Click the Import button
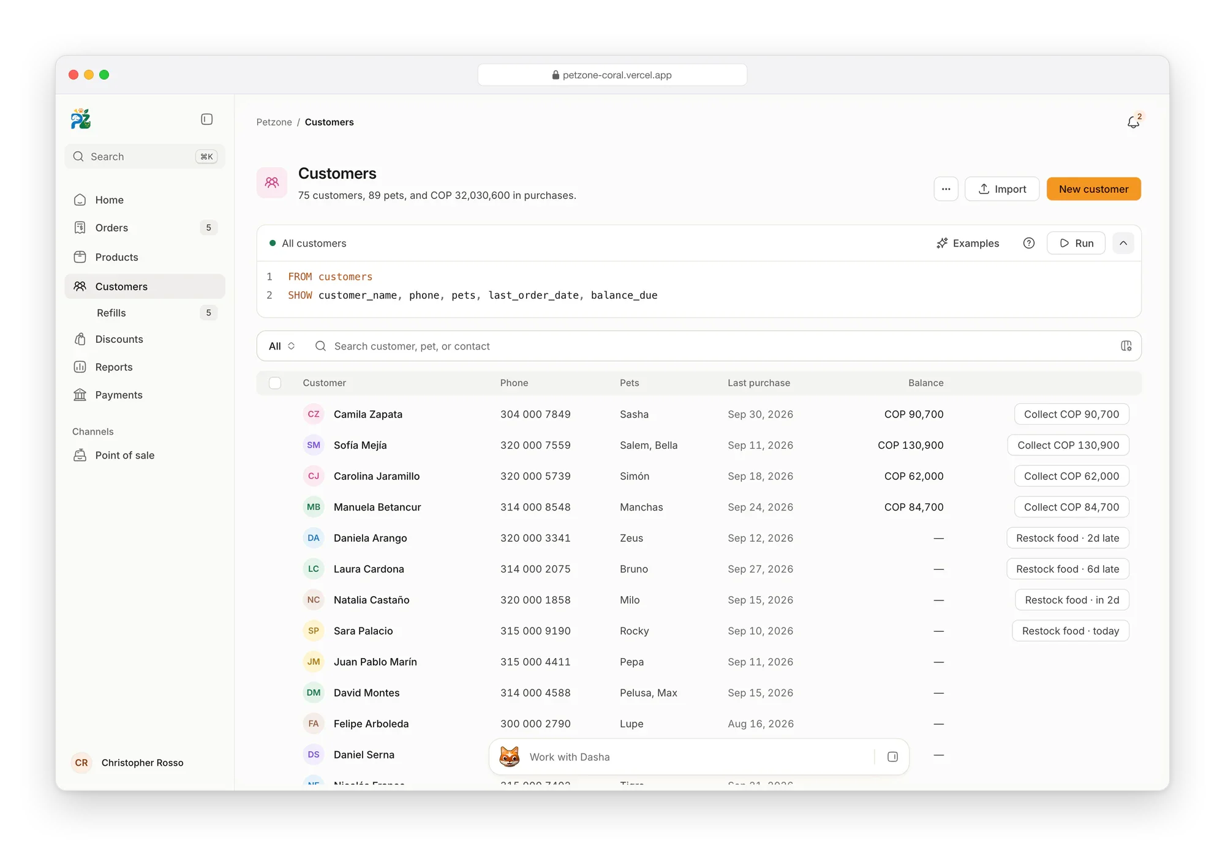This screenshot has height=846, width=1225. click(1002, 189)
